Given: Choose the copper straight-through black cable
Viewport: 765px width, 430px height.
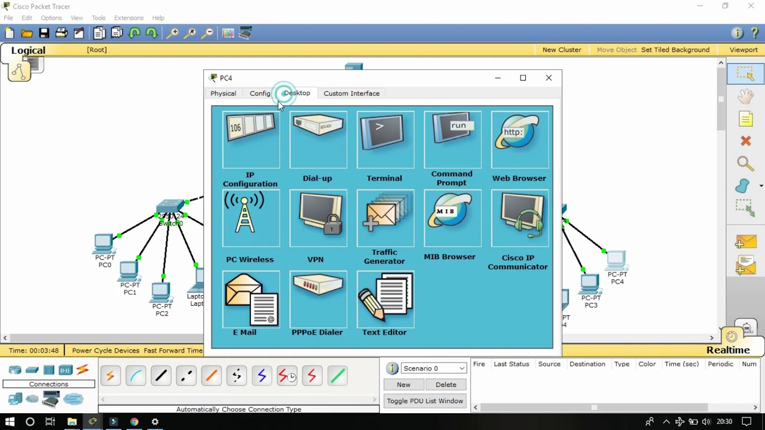Looking at the screenshot, I should [161, 376].
